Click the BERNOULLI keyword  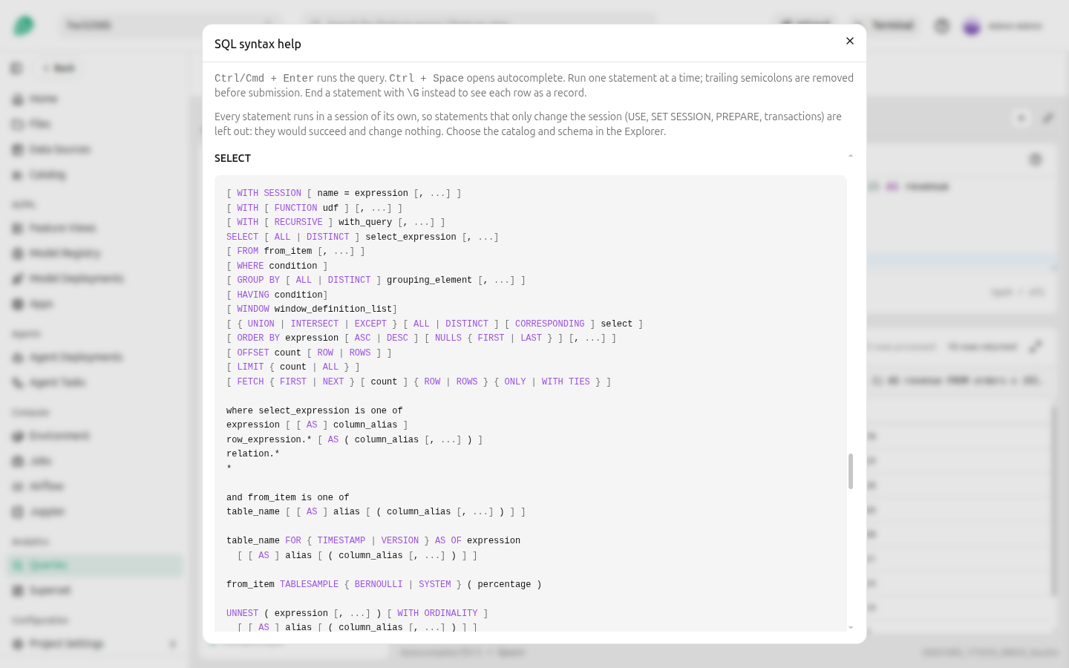379,584
